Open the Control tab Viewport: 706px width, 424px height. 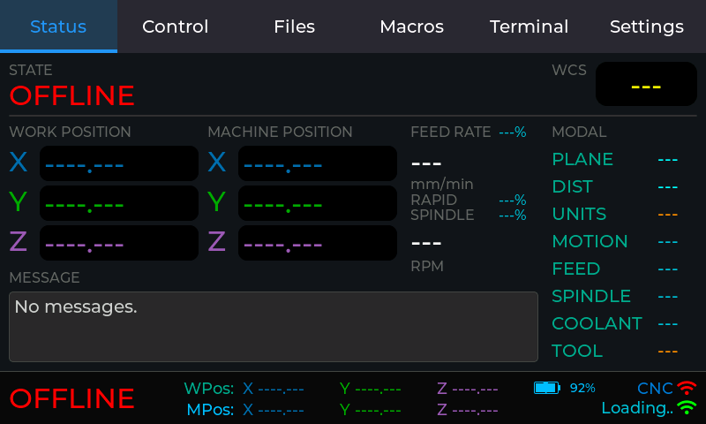click(176, 26)
